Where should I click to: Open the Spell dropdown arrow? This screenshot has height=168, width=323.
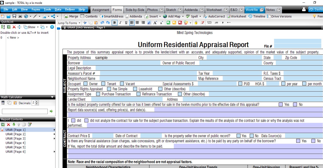click(200, 16)
